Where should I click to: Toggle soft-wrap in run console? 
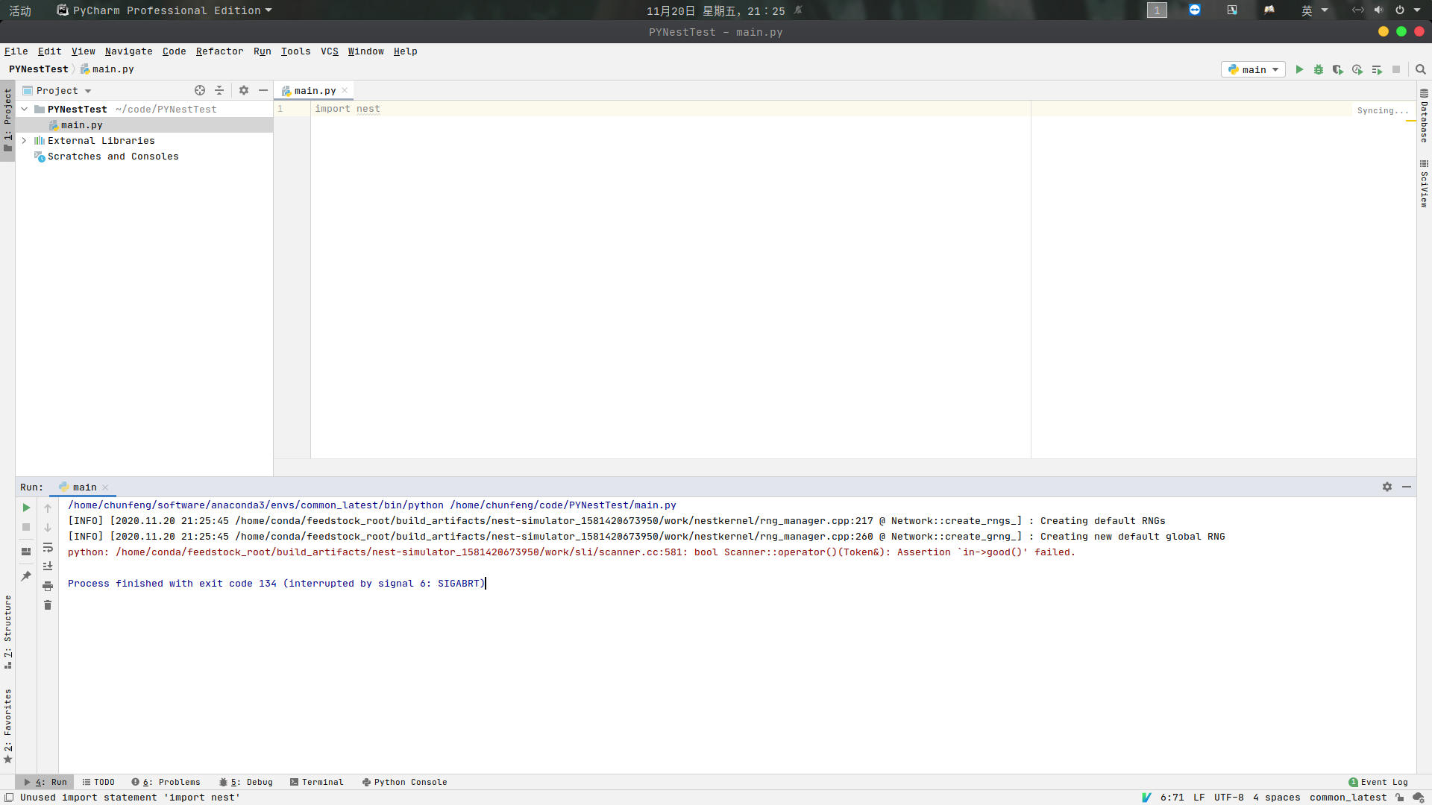(48, 547)
